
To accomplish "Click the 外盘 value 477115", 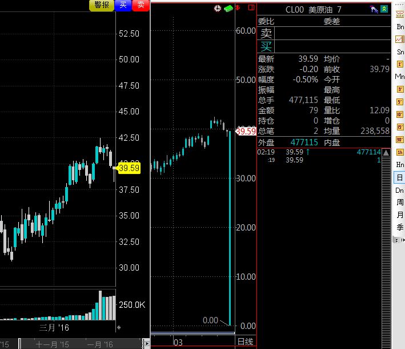I will click(304, 142).
